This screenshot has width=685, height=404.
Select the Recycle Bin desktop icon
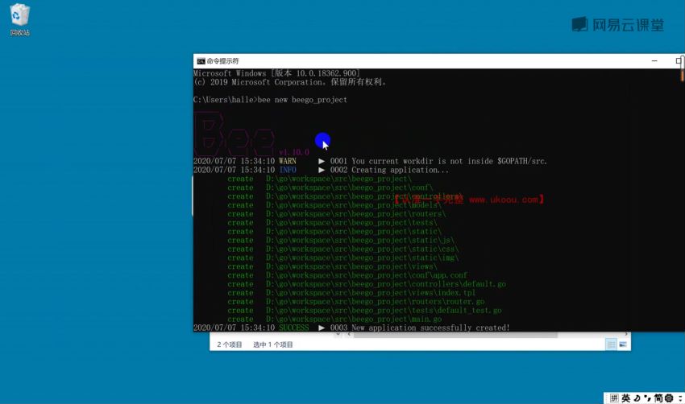click(x=19, y=19)
